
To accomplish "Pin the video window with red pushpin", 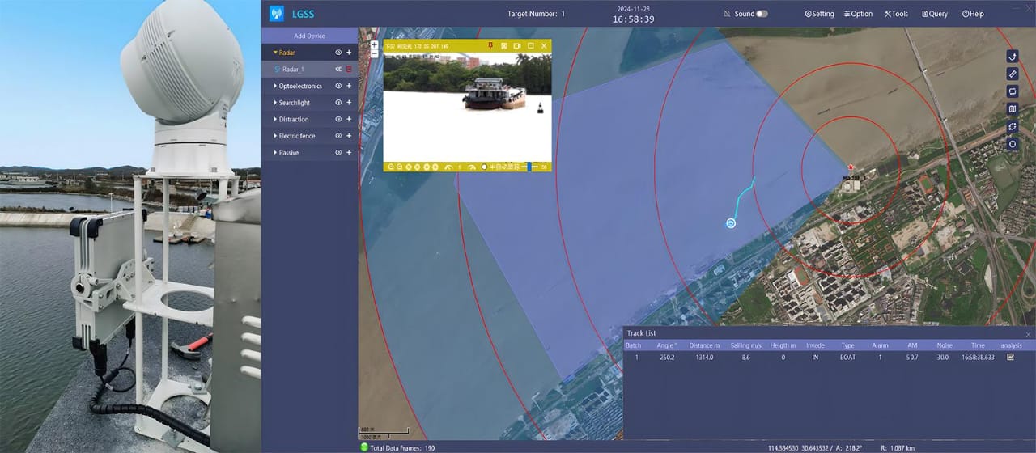I will 490,46.
